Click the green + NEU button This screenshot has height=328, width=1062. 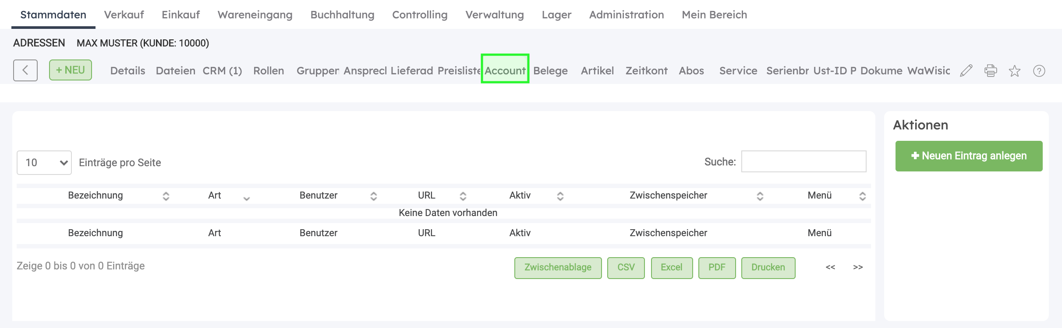71,70
